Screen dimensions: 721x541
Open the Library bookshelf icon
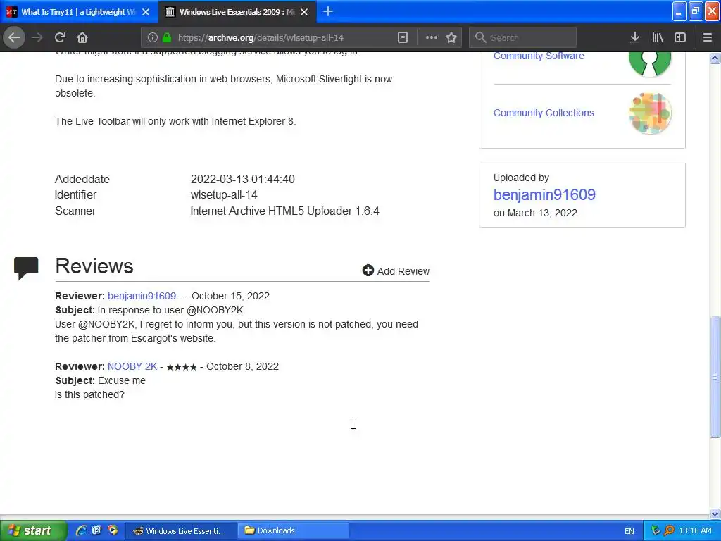coord(658,37)
